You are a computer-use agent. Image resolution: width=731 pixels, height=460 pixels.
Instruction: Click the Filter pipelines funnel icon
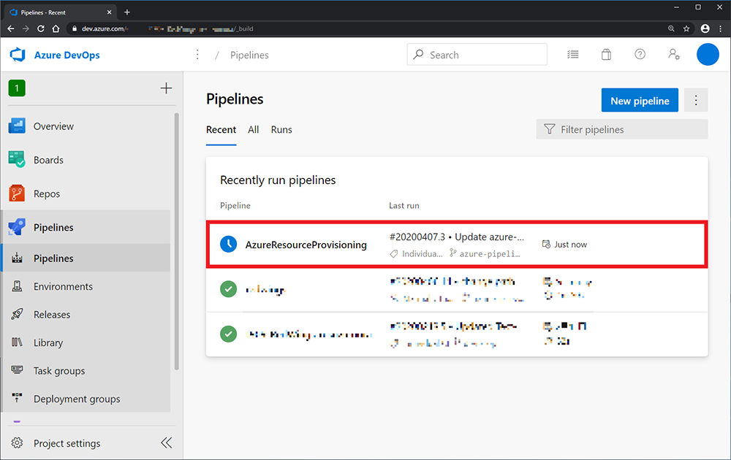[x=550, y=129]
